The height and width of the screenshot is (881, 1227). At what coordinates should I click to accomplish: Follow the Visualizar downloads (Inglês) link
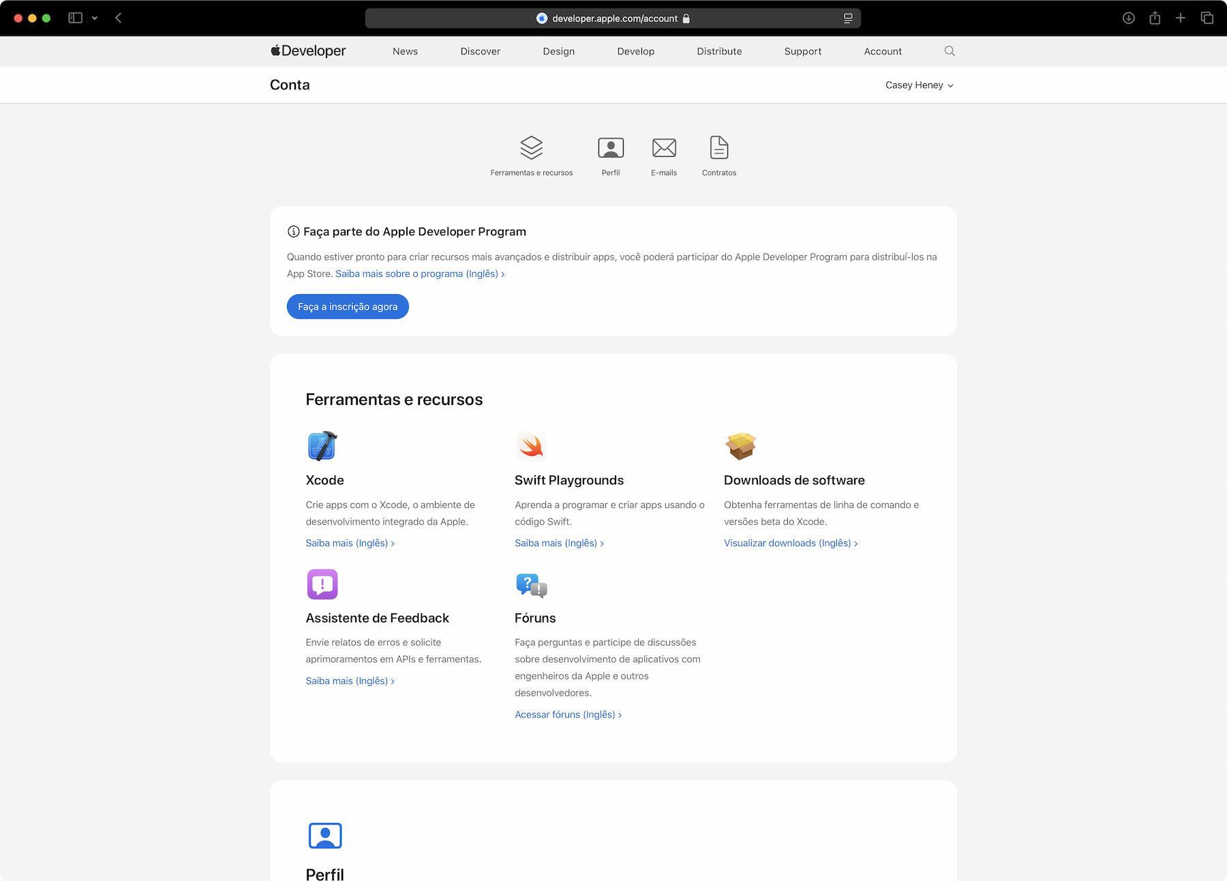coord(791,543)
